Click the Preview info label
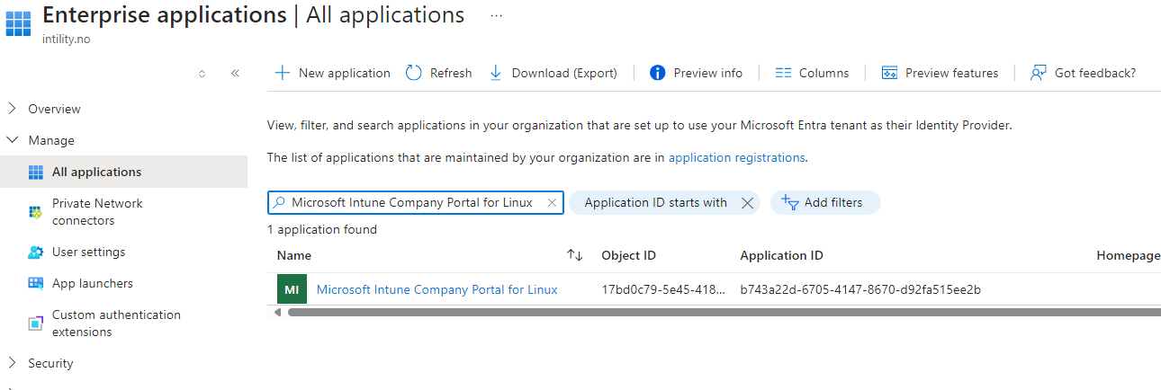 tap(708, 73)
